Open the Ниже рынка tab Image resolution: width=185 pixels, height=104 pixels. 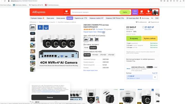[61, 18]
